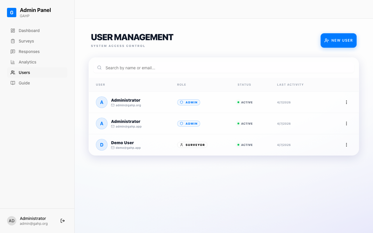
Task: Open the actions menu for admin@gahp.org
Action: tap(346, 102)
